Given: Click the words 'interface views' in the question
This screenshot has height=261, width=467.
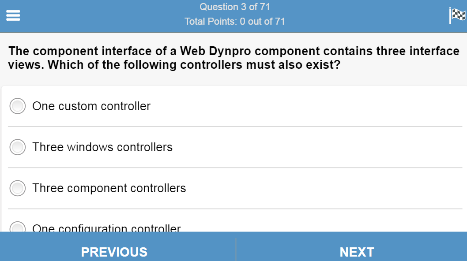Looking at the screenshot, I should 434,52.
